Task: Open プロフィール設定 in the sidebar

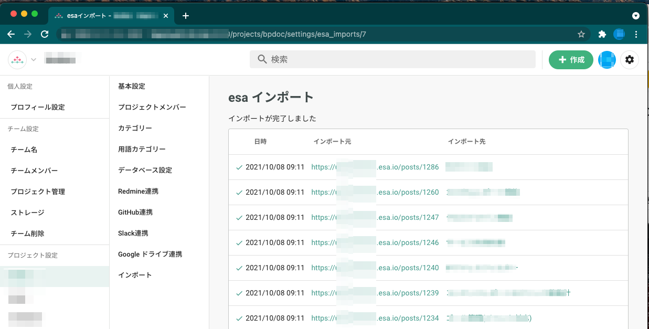Action: click(38, 107)
